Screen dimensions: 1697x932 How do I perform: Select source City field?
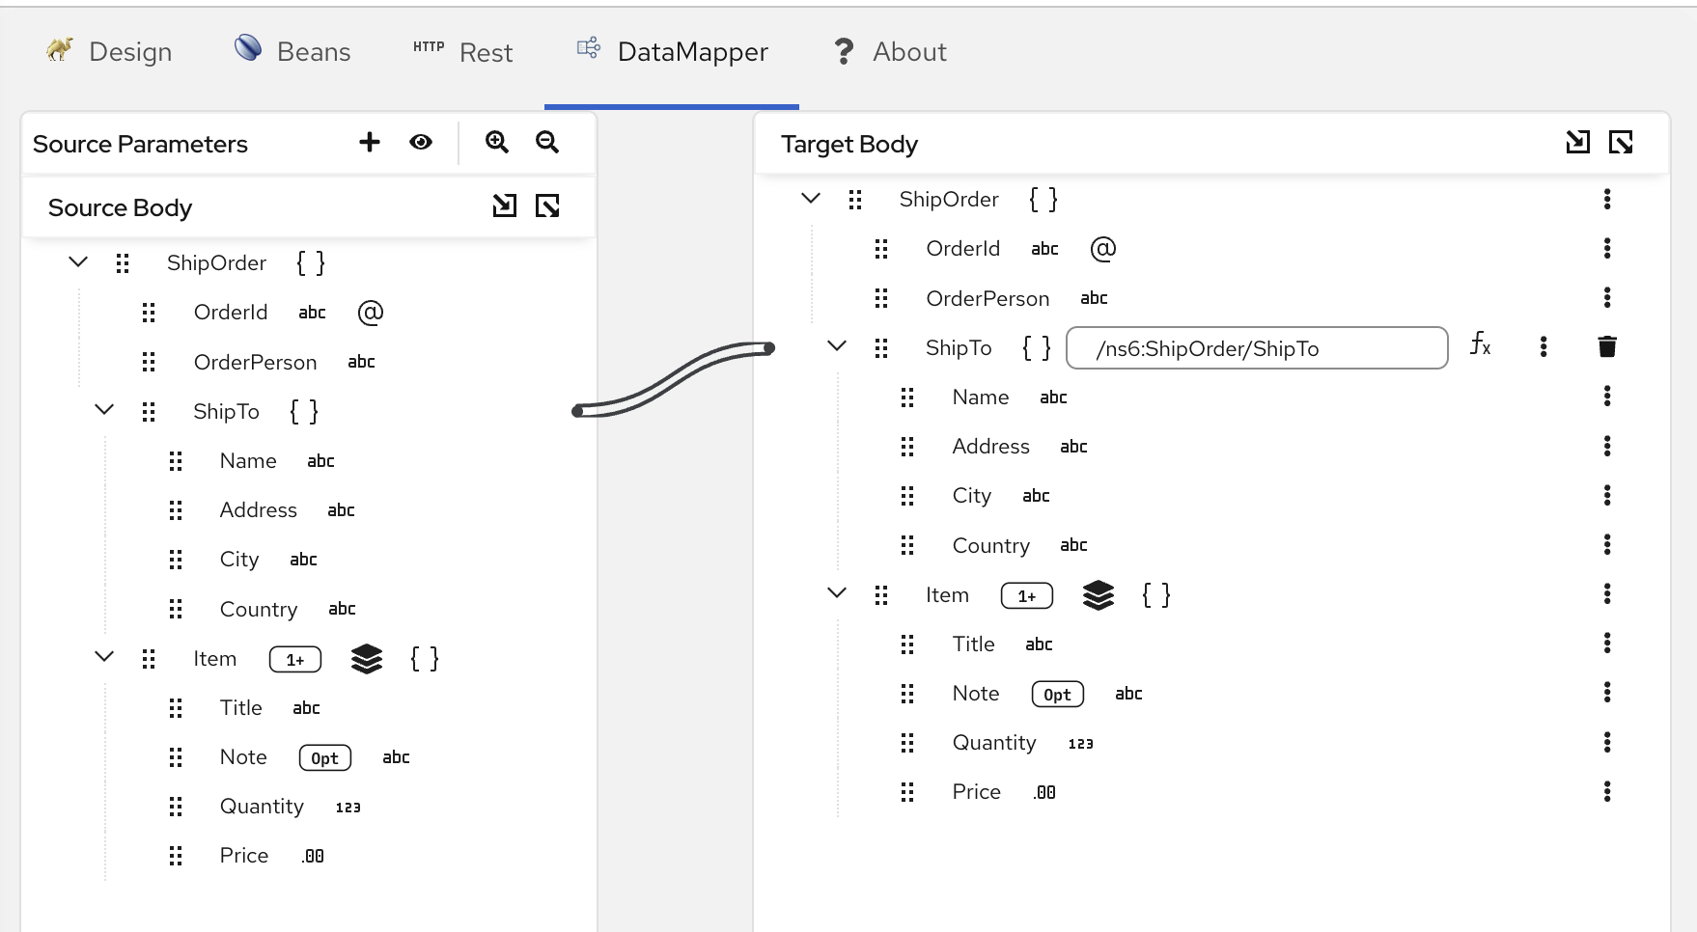click(239, 560)
